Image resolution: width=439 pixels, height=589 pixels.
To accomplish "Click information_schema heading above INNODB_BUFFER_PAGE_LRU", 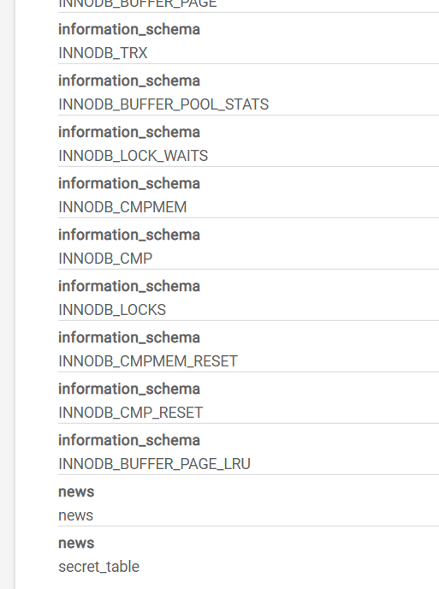I will coord(129,441).
